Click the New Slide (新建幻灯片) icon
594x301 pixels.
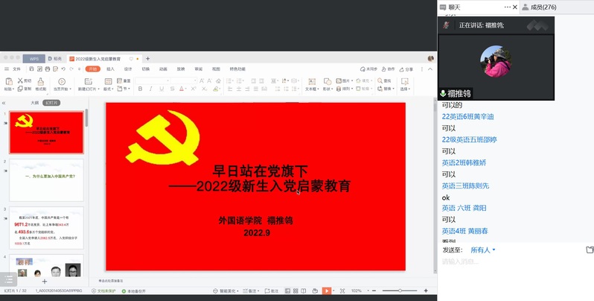click(x=89, y=81)
